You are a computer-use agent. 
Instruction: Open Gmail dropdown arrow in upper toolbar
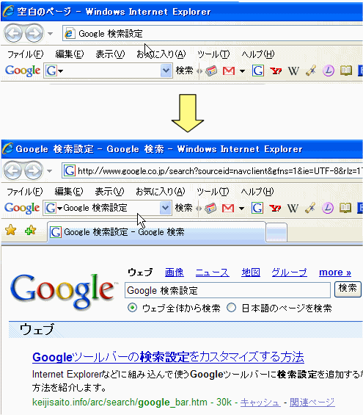pos(242,71)
